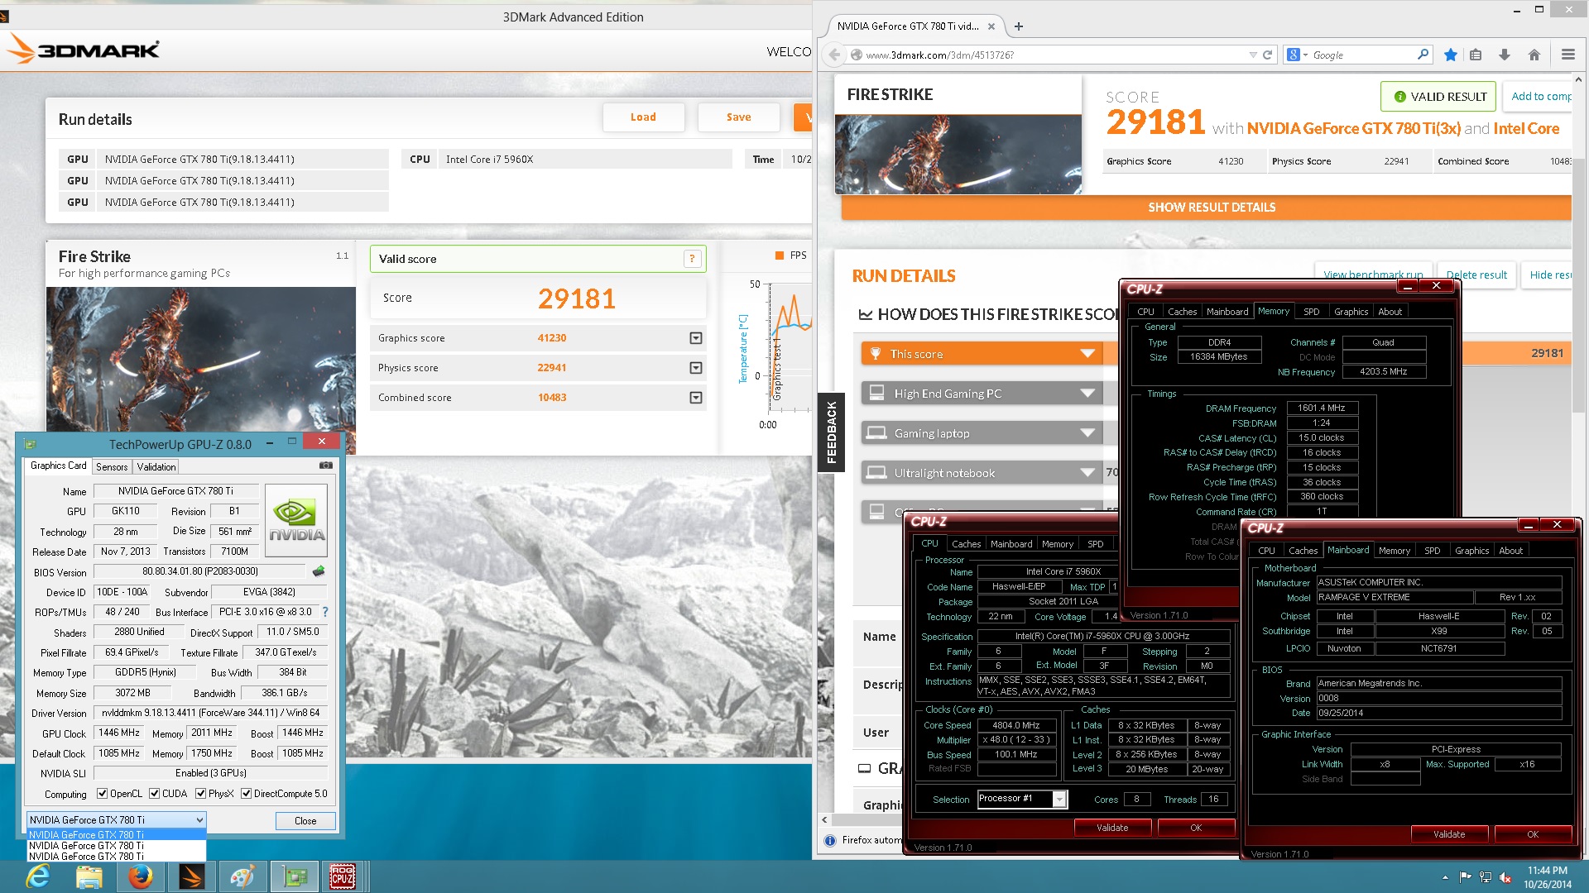Go to the Firefox home page icon
The width and height of the screenshot is (1589, 893).
coord(1534,55)
